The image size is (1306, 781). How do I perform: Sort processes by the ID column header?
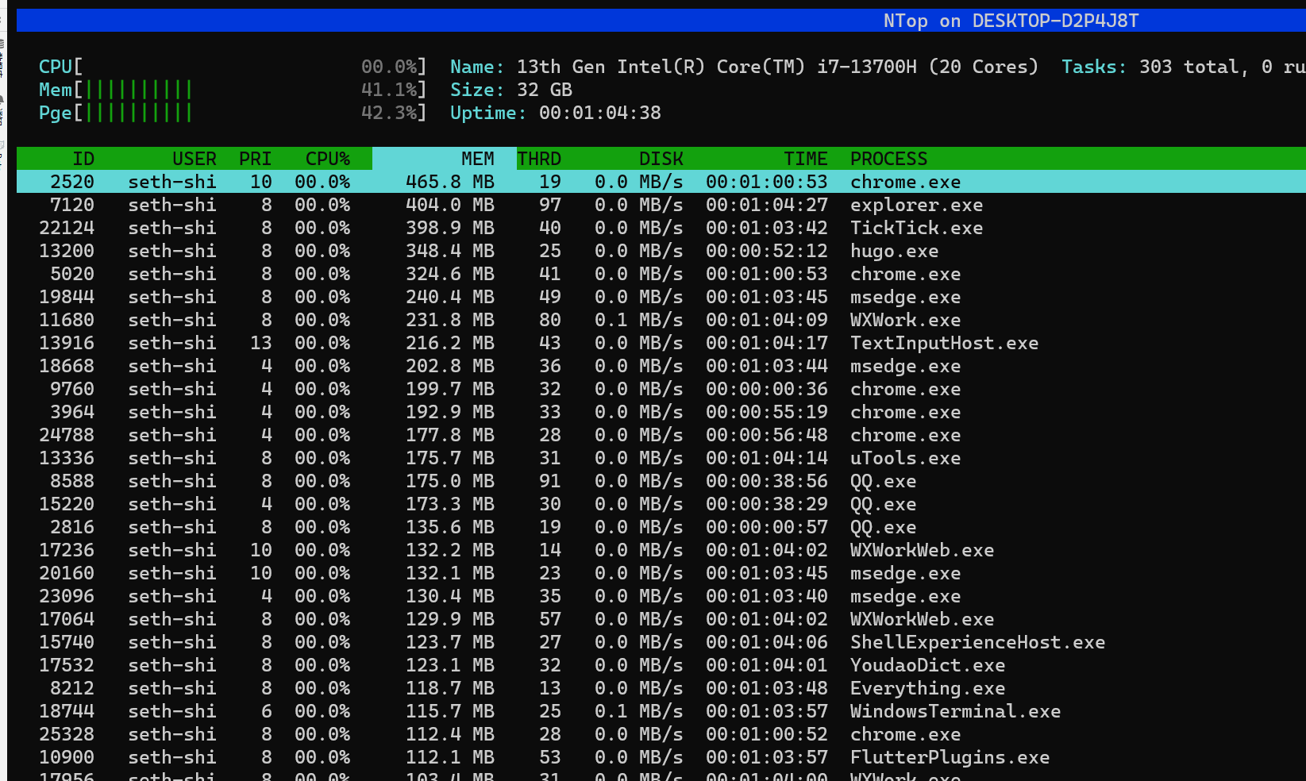[x=83, y=159]
